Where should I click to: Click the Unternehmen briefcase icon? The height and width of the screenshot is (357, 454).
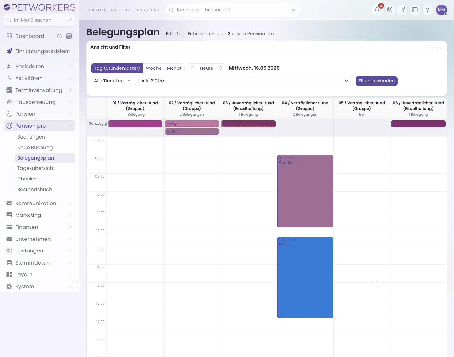9,239
